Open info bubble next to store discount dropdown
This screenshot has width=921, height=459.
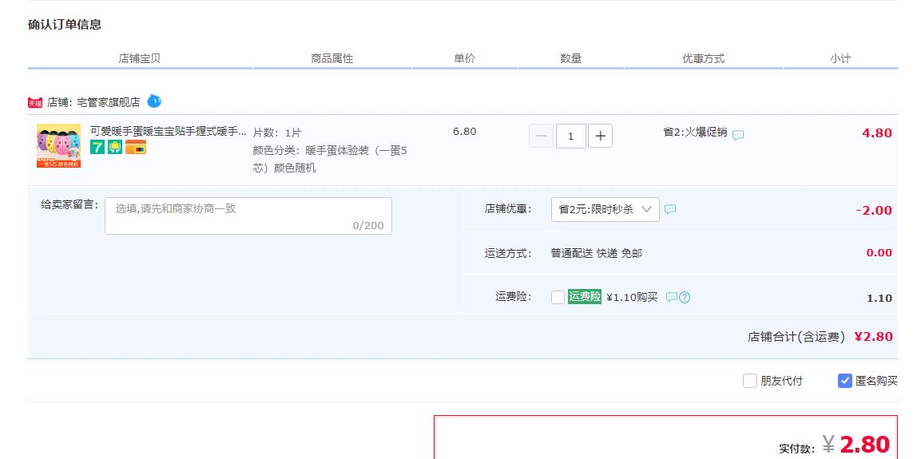[670, 209]
